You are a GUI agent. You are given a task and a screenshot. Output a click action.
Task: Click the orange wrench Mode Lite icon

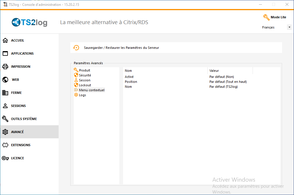pyautogui.click(x=266, y=17)
